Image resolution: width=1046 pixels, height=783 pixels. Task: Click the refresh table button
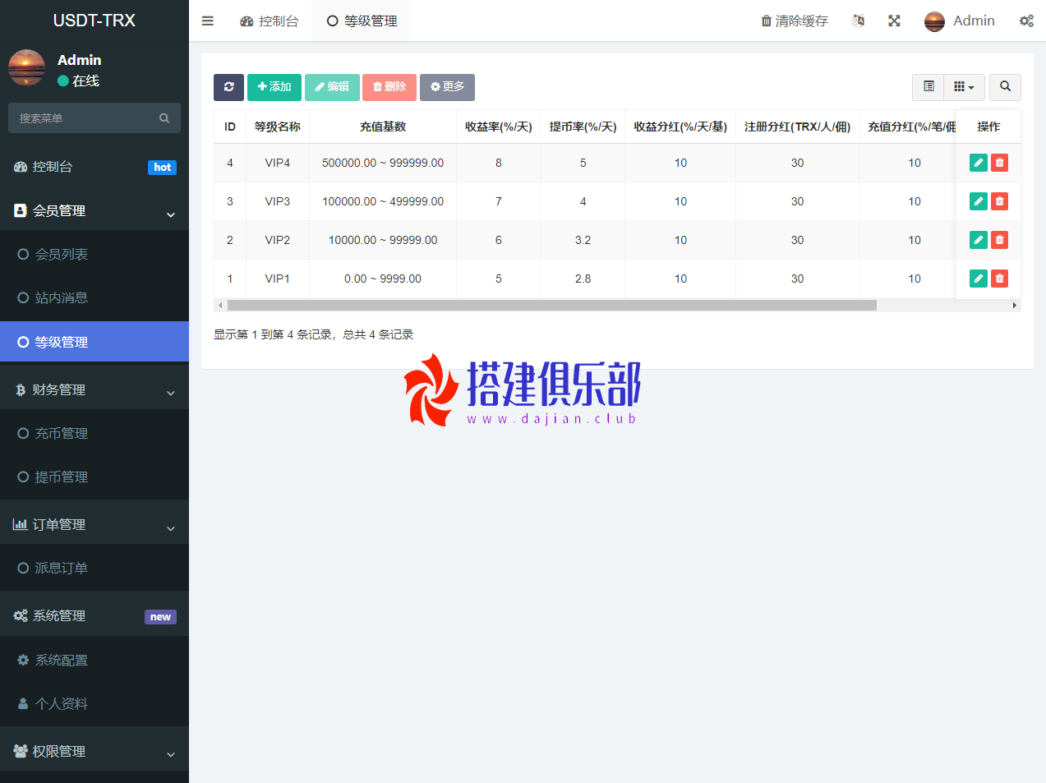[228, 87]
